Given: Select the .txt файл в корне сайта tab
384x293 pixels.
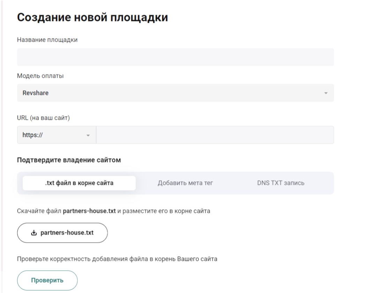Looking at the screenshot, I should (79, 183).
